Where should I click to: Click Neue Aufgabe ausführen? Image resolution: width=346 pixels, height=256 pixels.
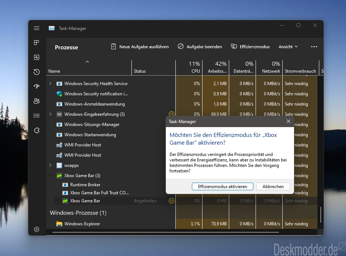(140, 47)
